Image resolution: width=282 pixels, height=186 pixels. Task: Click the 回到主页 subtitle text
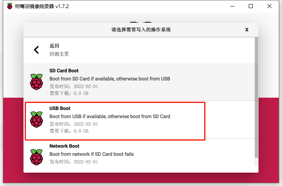[59, 54]
